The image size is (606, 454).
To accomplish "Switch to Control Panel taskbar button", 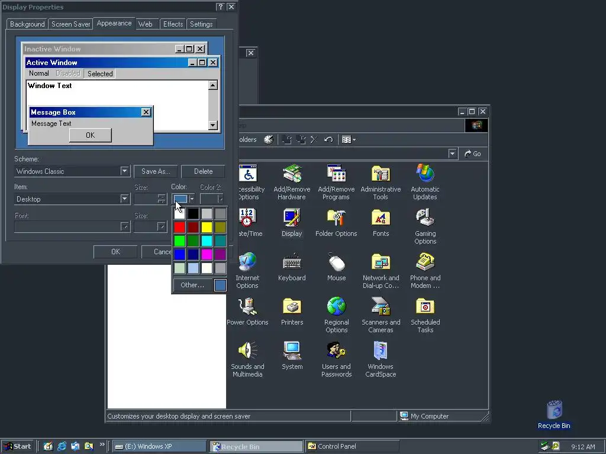I will point(352,446).
